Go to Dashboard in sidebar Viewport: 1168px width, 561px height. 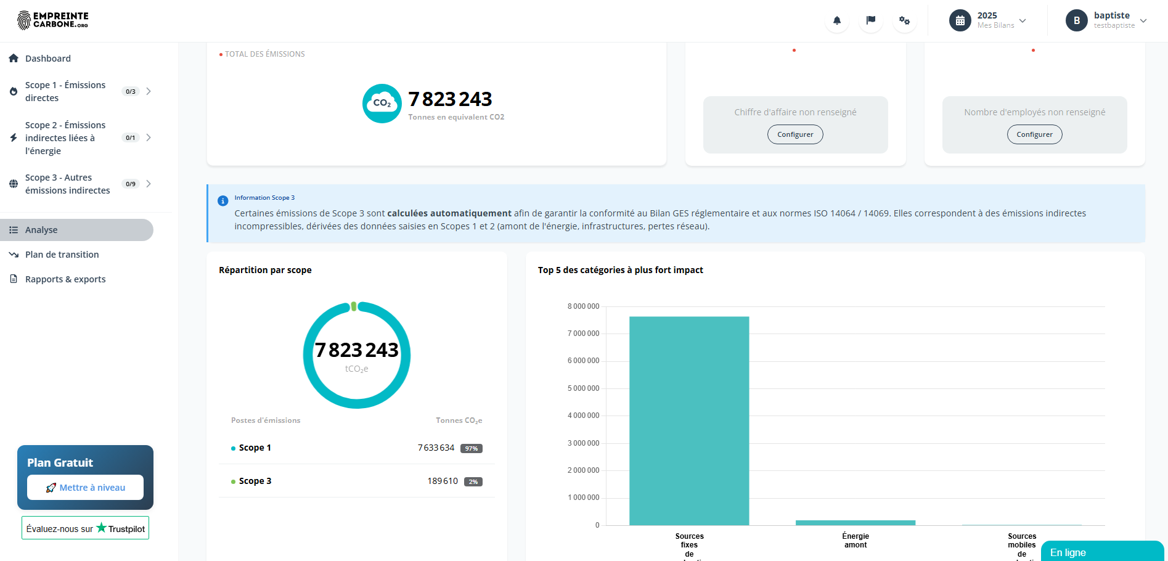(x=48, y=59)
